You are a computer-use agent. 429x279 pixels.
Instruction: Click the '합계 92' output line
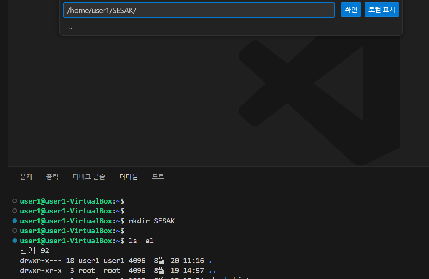[35, 250]
